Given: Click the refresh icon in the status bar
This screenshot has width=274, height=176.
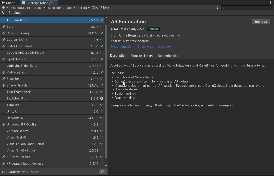Looking at the screenshot, I should (103, 172).
